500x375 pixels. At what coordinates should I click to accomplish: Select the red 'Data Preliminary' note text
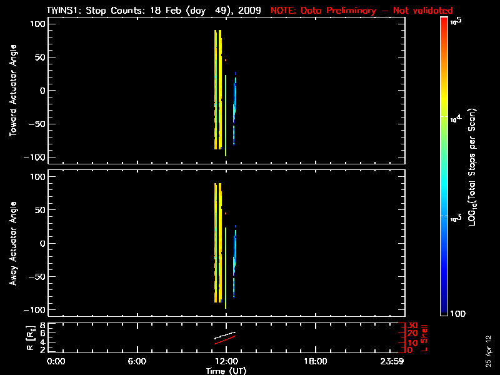click(361, 11)
